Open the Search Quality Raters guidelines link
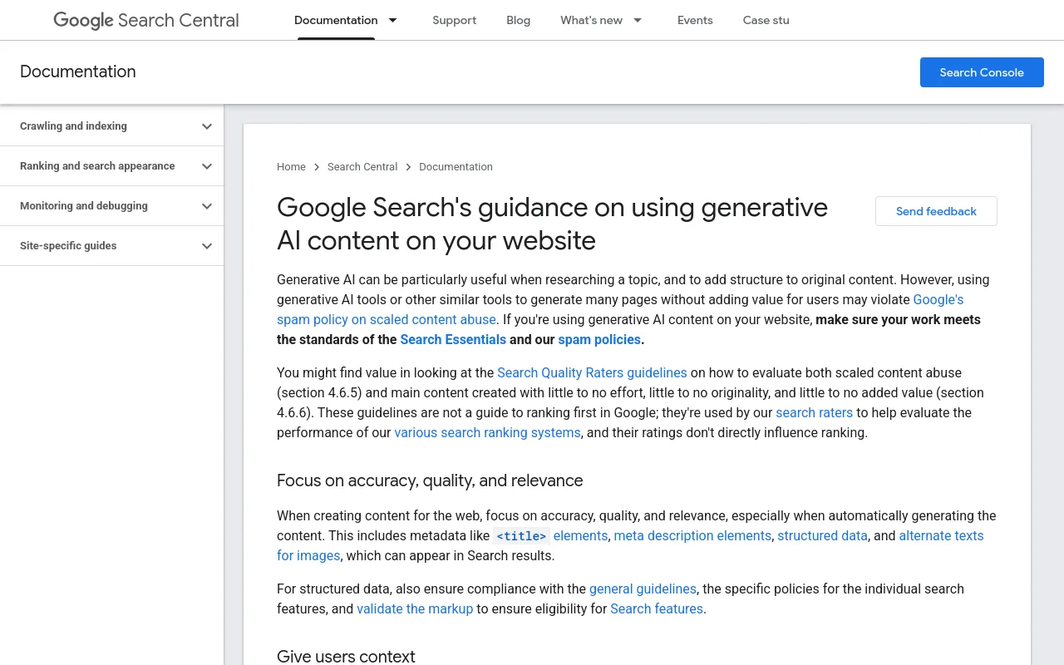 coord(592,372)
